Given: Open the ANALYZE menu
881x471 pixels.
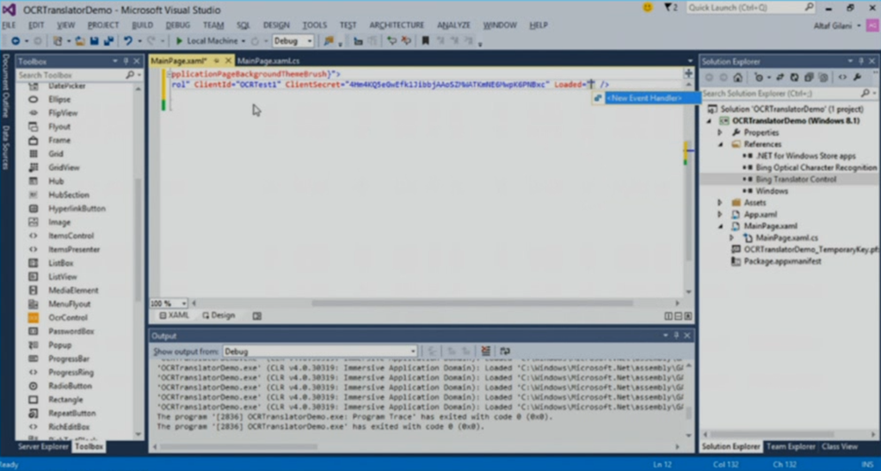Looking at the screenshot, I should 453,25.
